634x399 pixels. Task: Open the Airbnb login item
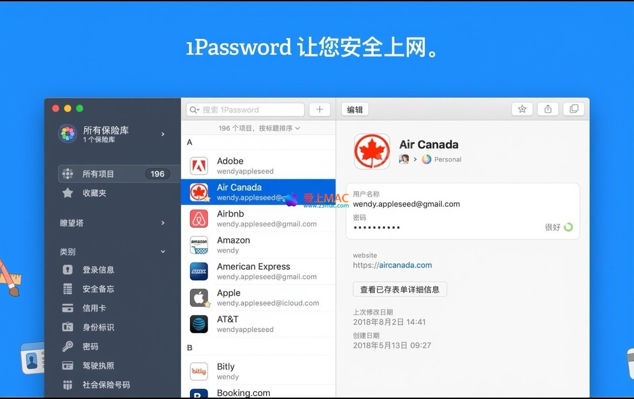coord(258,219)
